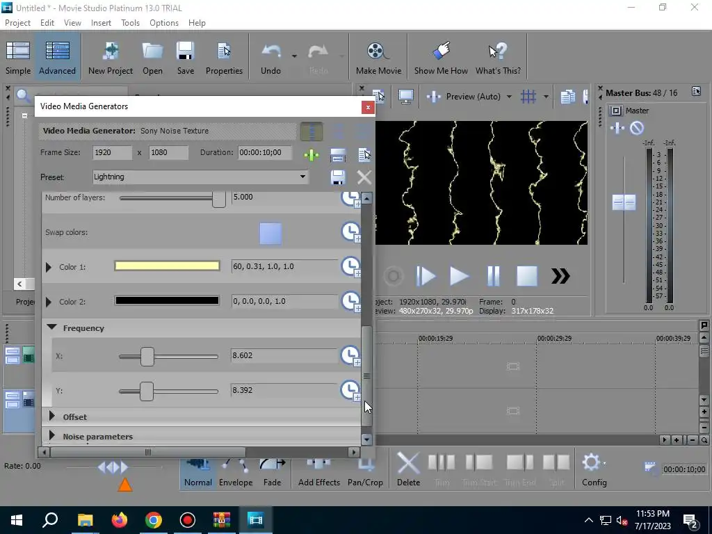Viewport: 712px width, 534px height.
Task: Click the Overlays grid icon in preview
Action: 528,97
